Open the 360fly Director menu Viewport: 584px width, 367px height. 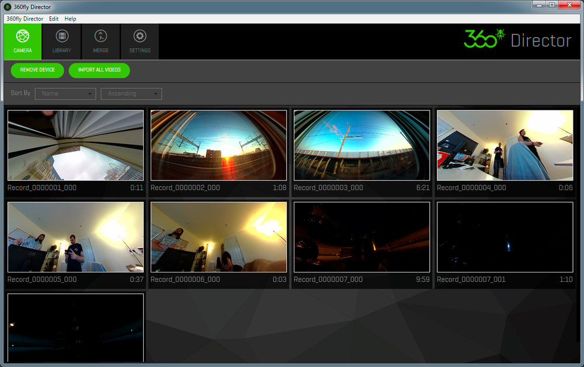24,18
